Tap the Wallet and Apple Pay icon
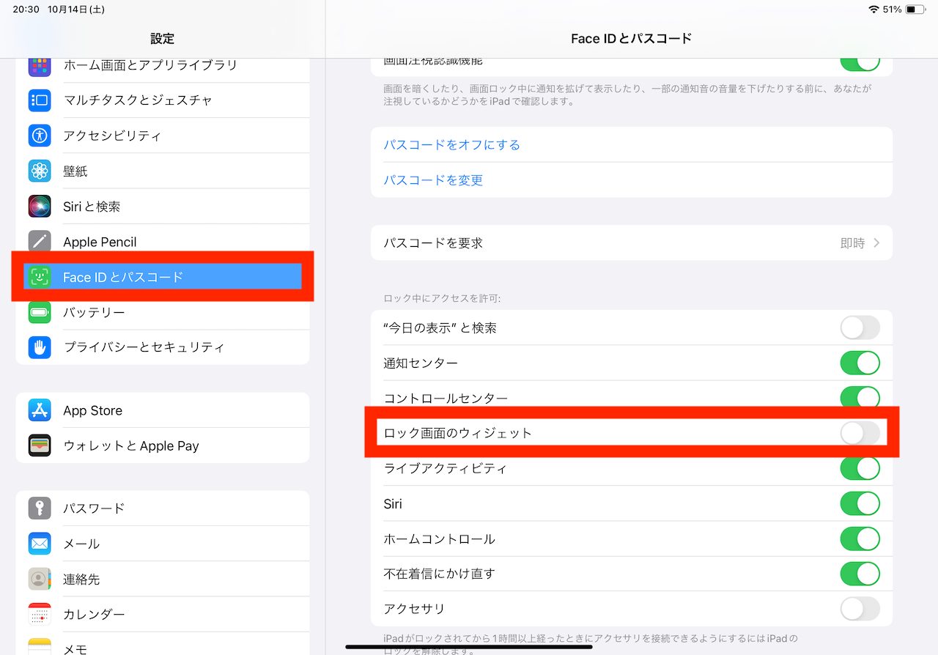Image resolution: width=938 pixels, height=655 pixels. coord(40,445)
